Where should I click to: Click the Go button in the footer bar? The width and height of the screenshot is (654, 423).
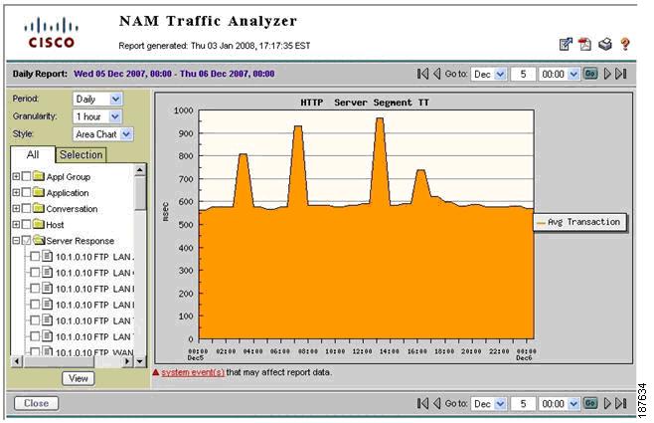[x=589, y=403]
